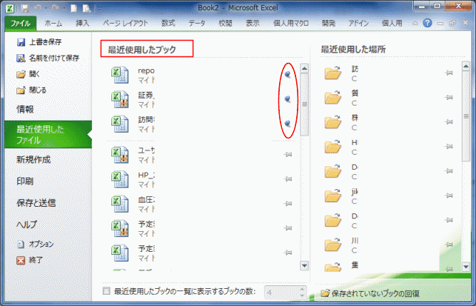Click the recent places list scroll-up arrow

pyautogui.click(x=466, y=66)
